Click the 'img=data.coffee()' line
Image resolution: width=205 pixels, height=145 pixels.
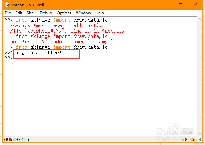[40, 53]
